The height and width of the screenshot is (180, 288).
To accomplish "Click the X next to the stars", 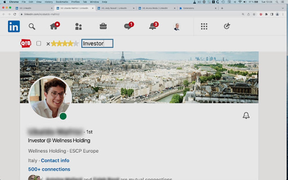I will [48, 43].
